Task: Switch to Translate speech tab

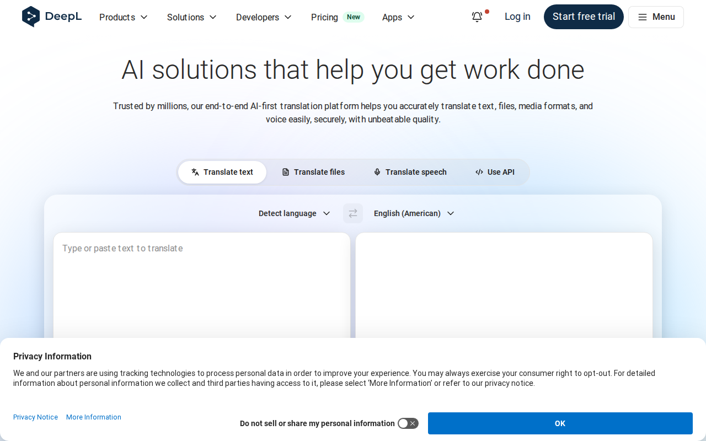Action: [x=410, y=172]
